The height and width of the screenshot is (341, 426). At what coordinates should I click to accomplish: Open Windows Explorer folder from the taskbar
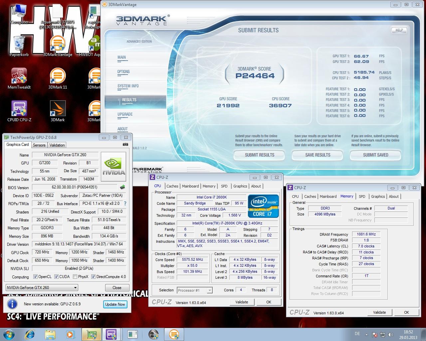click(x=50, y=334)
